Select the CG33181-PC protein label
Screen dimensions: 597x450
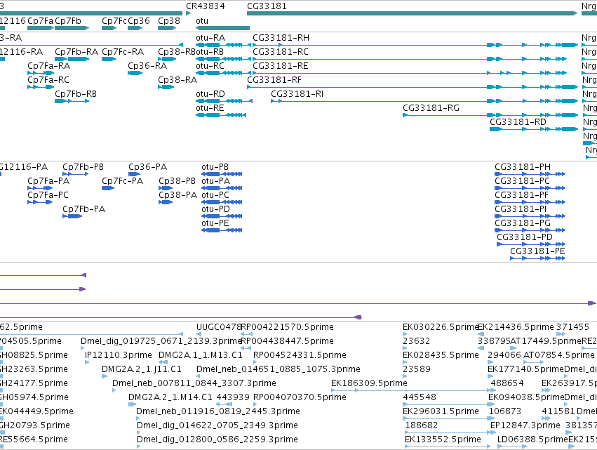[522, 181]
